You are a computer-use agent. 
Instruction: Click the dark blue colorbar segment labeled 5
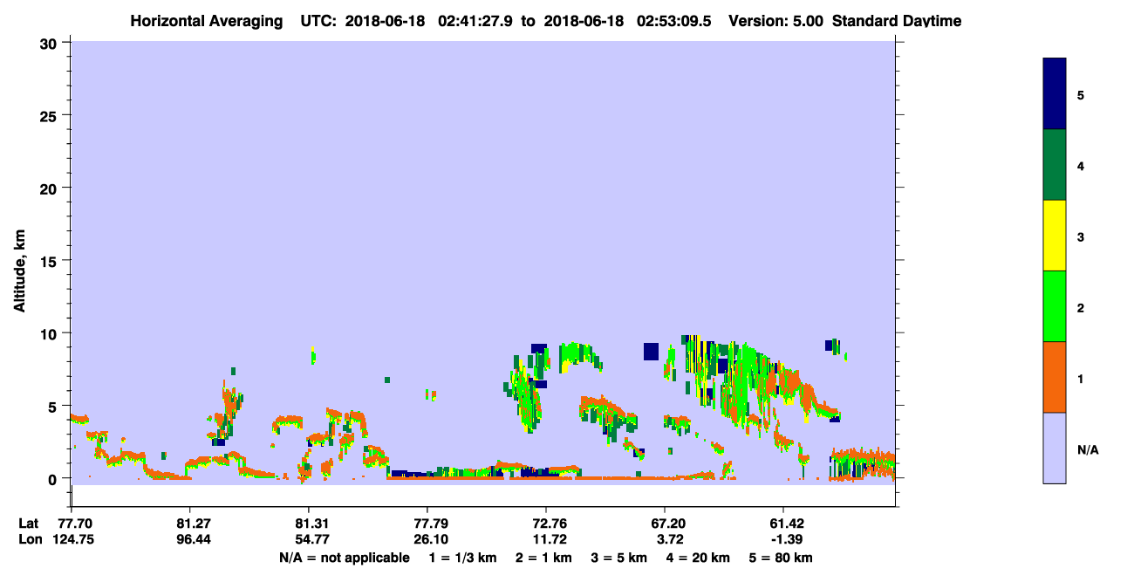coord(1055,94)
